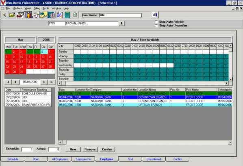
Task: Click the clock toolbar icon
Action: tap(52, 15)
